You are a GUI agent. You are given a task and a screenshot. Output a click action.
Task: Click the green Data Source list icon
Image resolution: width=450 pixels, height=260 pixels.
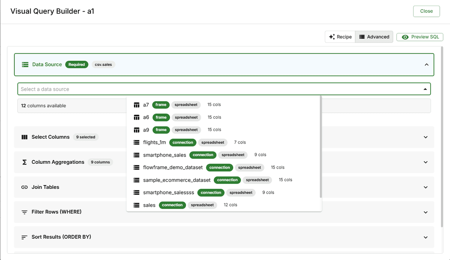(x=25, y=64)
